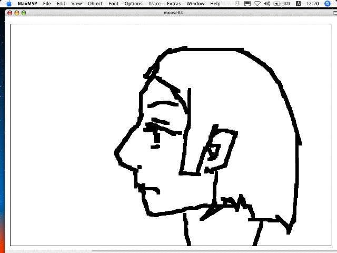The image size is (337, 253).
Task: Minimize the mouse04 window with yellow button
Action: (x=17, y=13)
